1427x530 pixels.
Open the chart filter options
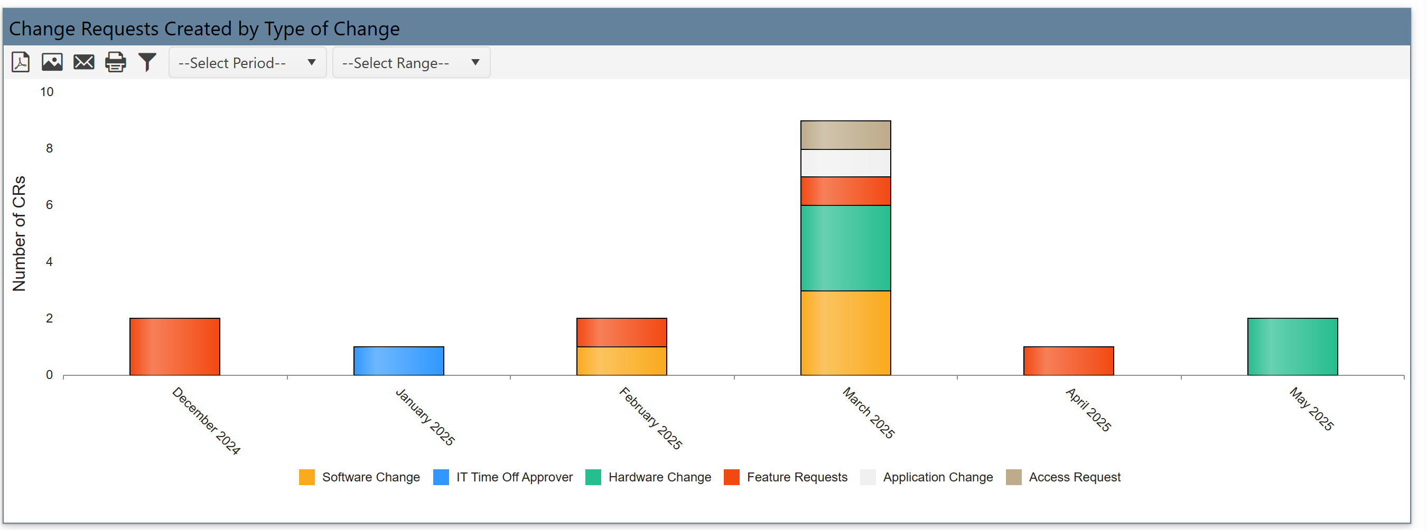click(x=147, y=62)
